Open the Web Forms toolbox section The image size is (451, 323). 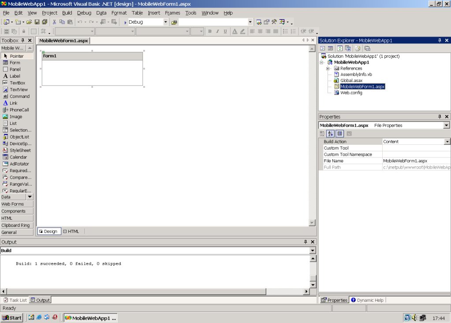[x=17, y=204]
